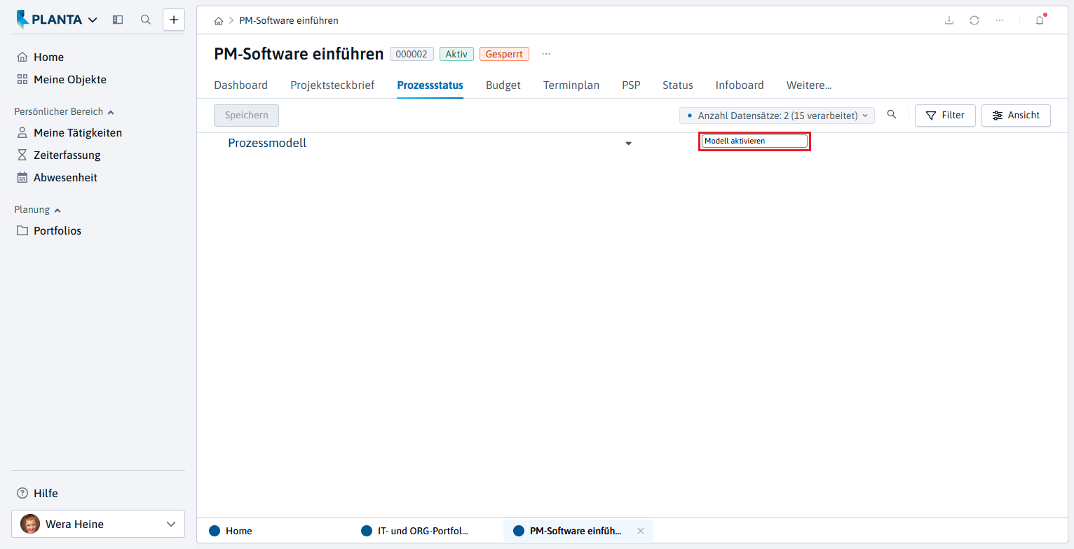Close the PM-Software einführen bottom tab
1074x549 pixels.
point(640,531)
